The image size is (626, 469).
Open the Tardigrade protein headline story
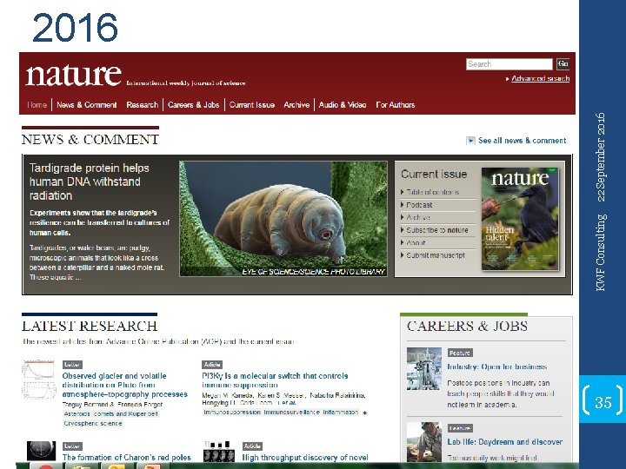tap(89, 182)
